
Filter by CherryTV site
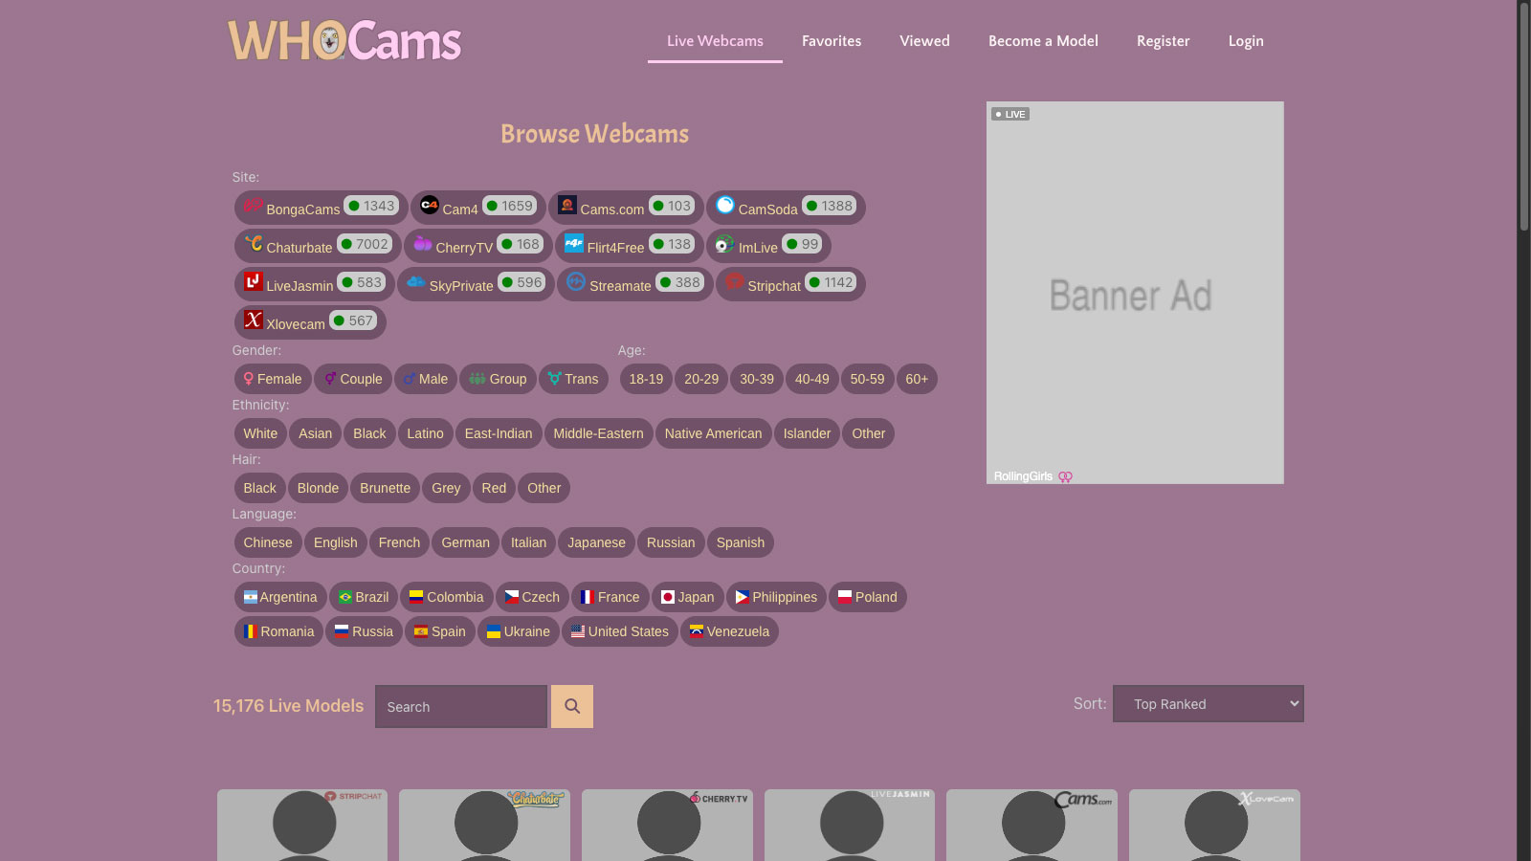click(x=477, y=246)
